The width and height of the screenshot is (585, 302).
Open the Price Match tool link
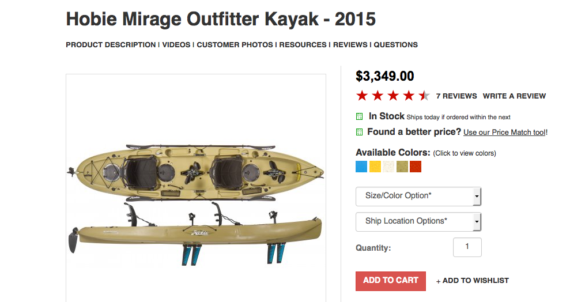click(504, 133)
